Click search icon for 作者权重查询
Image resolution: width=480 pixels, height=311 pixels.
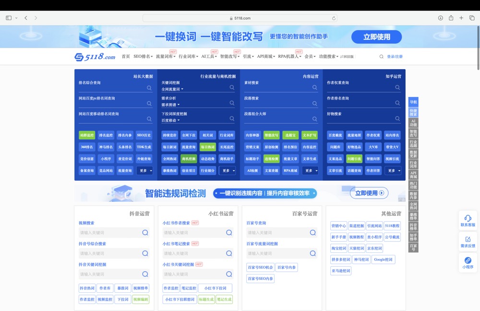tap(397, 87)
